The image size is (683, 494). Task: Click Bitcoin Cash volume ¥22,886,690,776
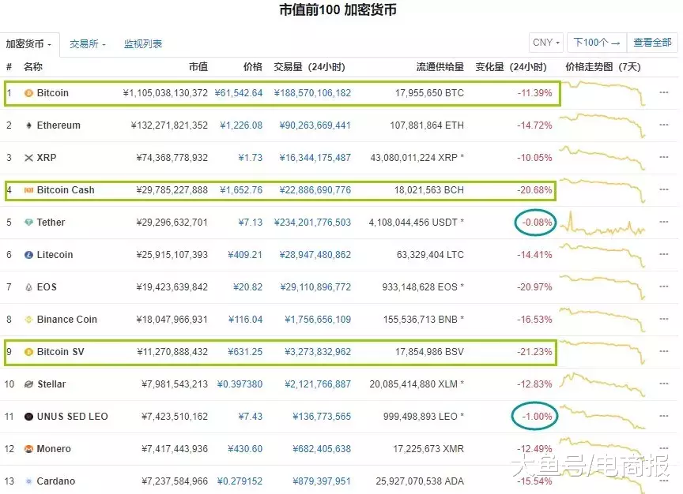315,190
